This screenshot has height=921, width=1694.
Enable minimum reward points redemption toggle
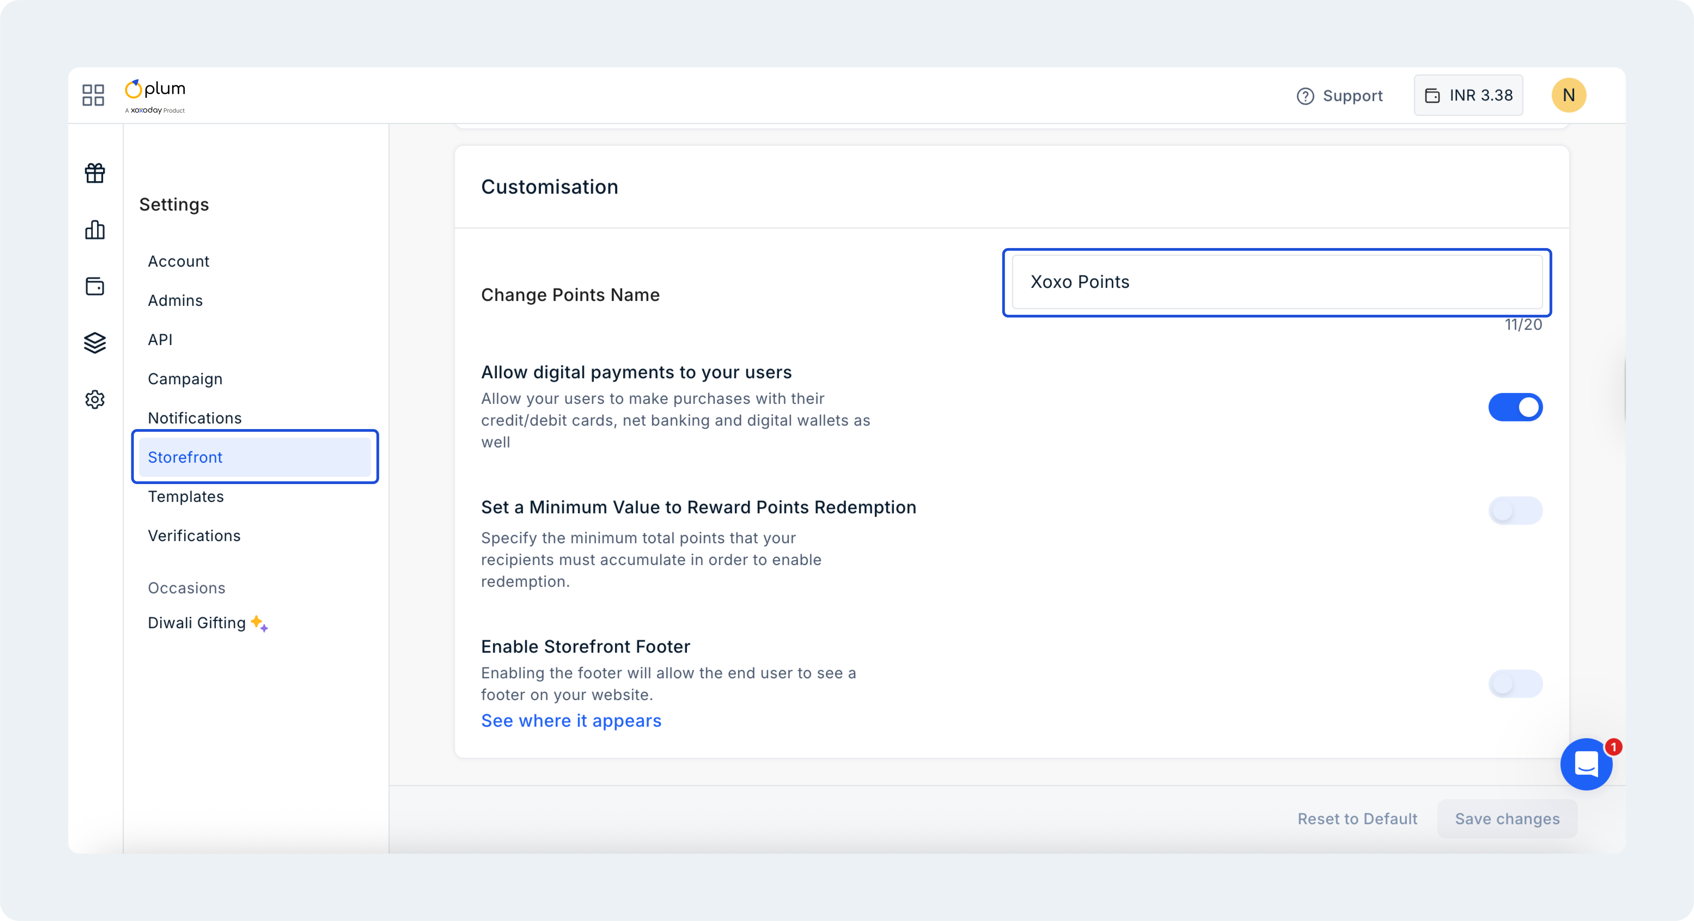pos(1515,510)
